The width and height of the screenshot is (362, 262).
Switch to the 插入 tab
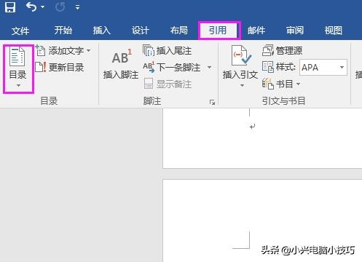click(102, 31)
